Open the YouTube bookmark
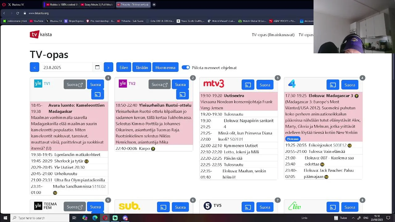 [36, 21]
